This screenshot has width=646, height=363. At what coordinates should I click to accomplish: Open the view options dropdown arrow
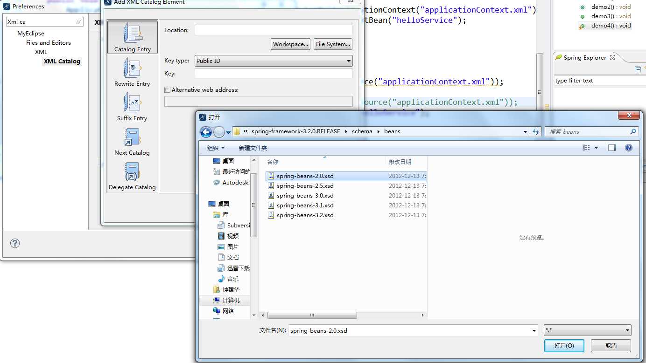pos(597,148)
